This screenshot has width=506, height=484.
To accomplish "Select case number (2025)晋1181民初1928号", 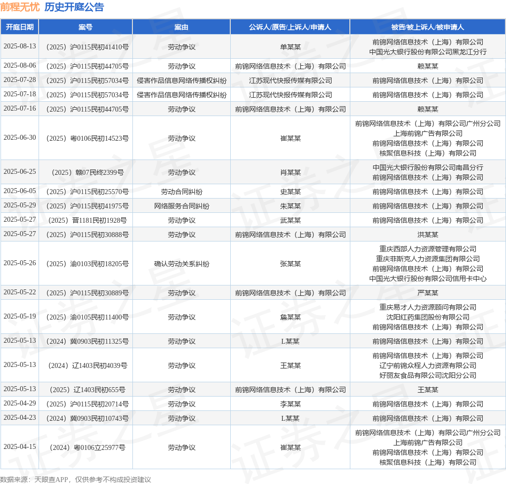I will [86, 220].
